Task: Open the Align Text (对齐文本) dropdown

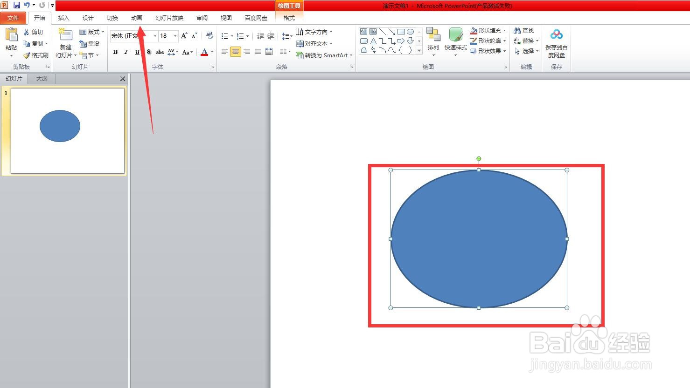Action: click(x=314, y=43)
